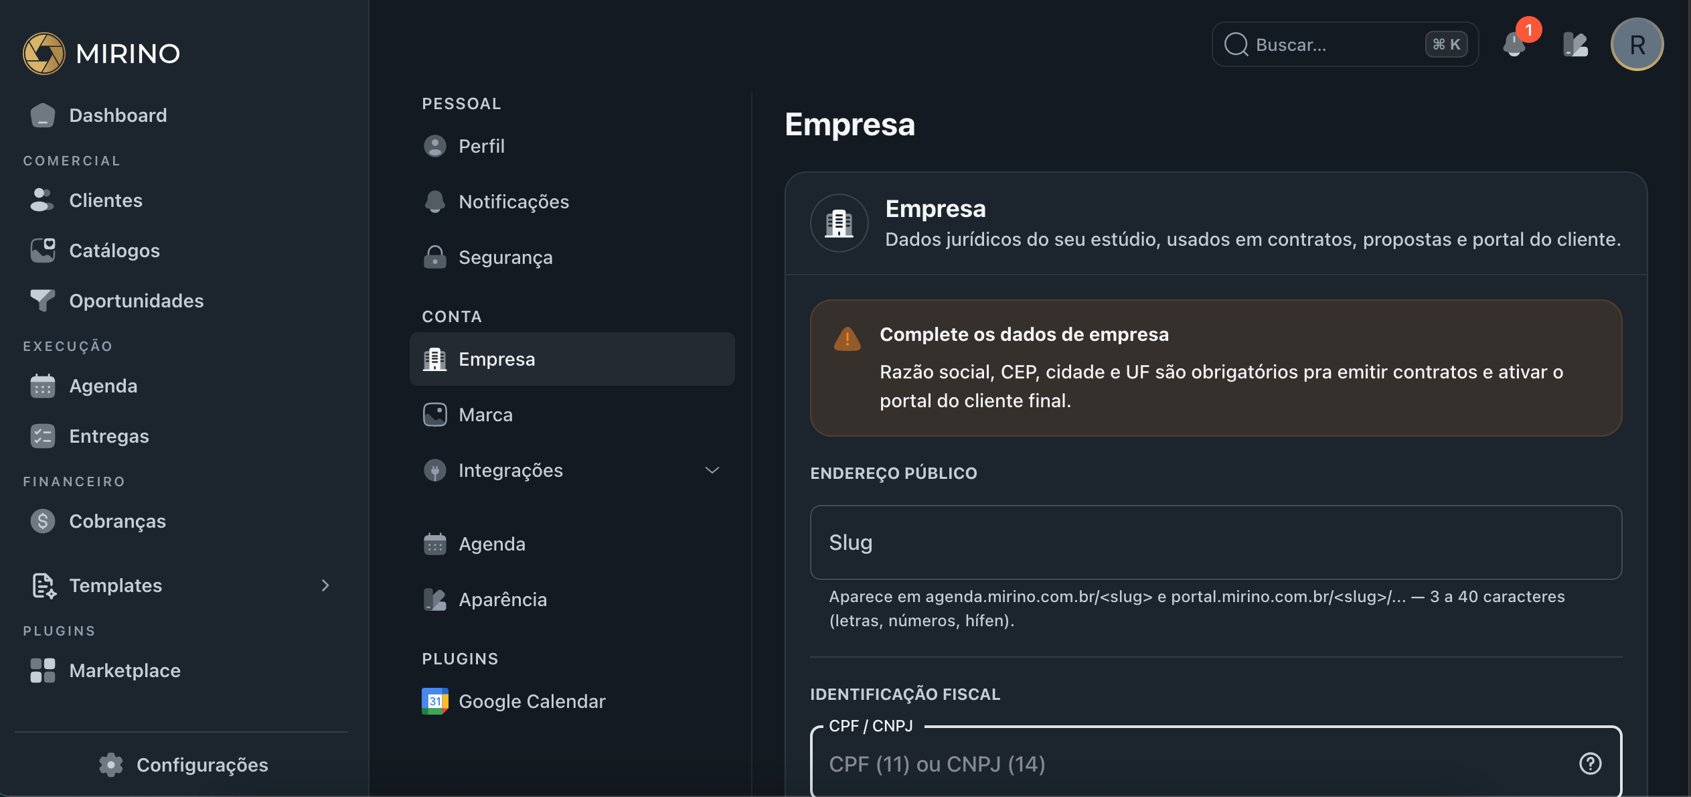Click the Slug input field

1216,542
